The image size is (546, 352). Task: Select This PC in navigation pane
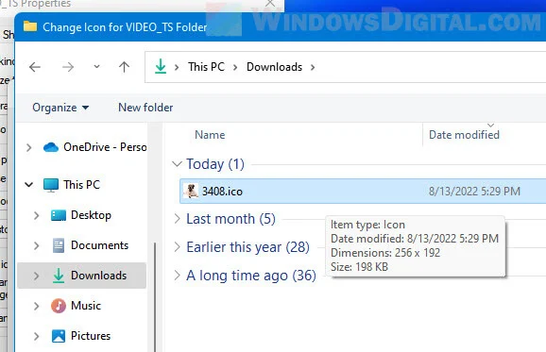pyautogui.click(x=81, y=185)
